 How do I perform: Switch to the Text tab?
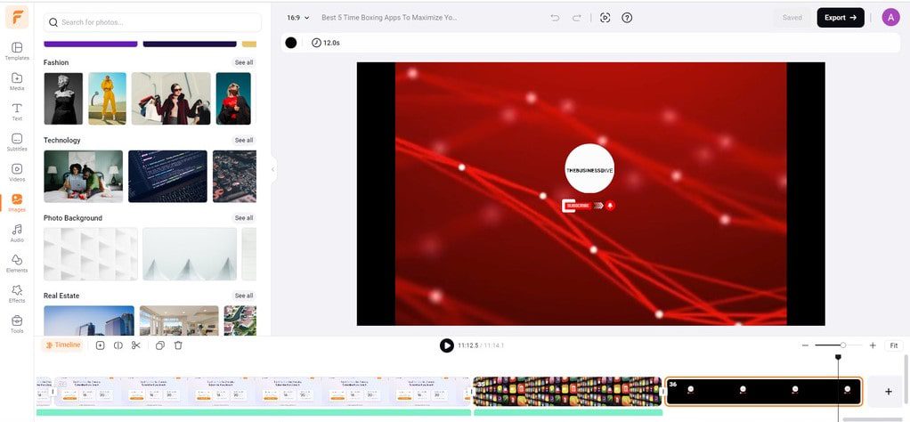(17, 110)
